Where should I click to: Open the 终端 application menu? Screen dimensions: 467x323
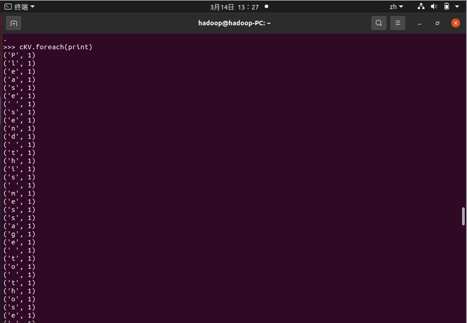20,7
